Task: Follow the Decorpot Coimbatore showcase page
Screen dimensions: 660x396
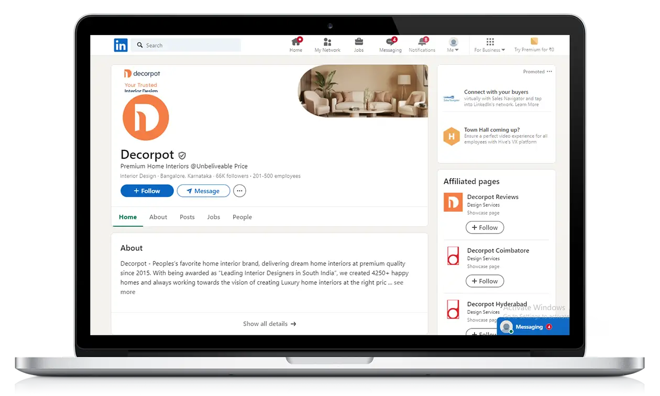Action: (485, 281)
